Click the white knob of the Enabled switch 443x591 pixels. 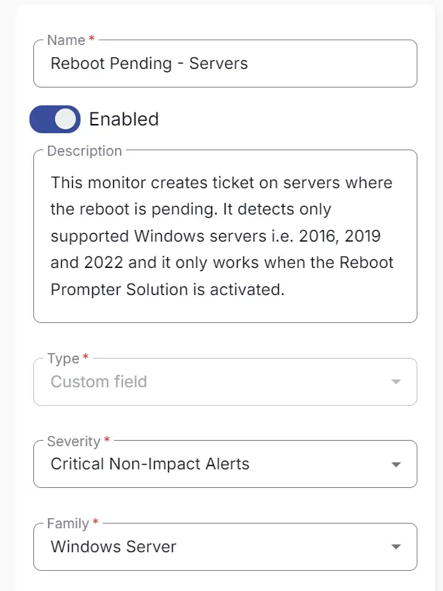(66, 119)
